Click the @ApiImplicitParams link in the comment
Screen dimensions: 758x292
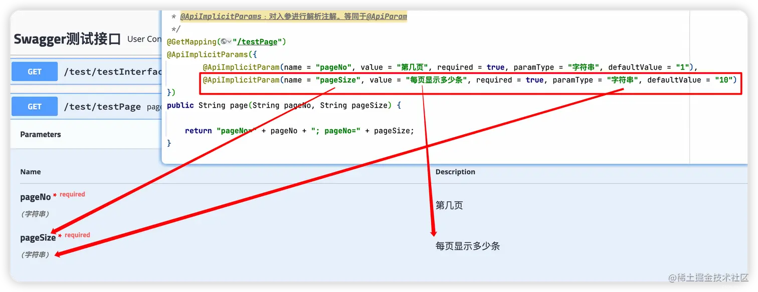[221, 17]
